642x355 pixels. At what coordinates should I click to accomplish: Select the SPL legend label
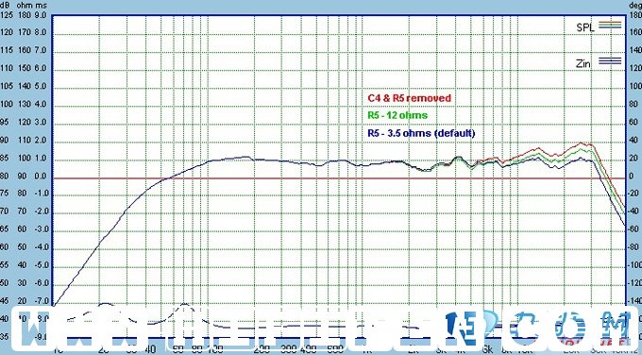point(585,27)
